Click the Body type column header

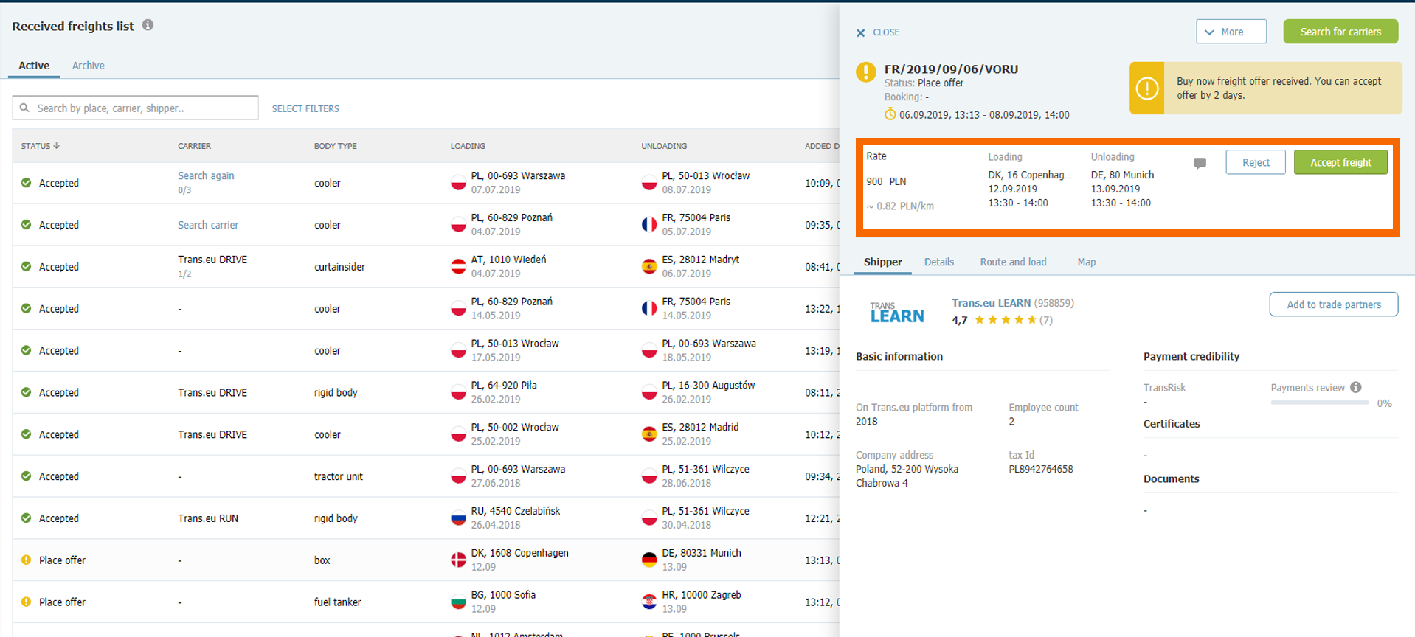coord(336,146)
